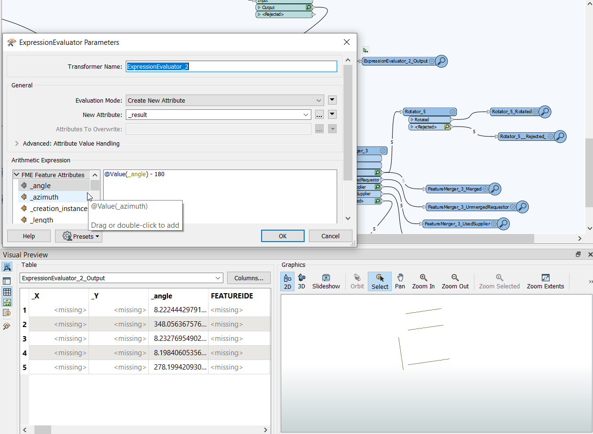
Task: Toggle the display control panel icon
Action: (7, 281)
